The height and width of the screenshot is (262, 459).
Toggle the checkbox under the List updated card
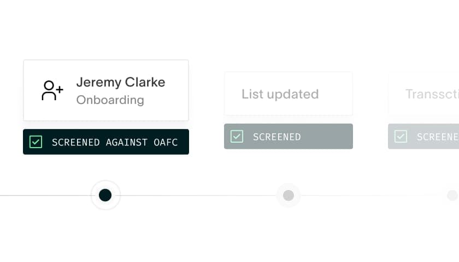point(237,136)
